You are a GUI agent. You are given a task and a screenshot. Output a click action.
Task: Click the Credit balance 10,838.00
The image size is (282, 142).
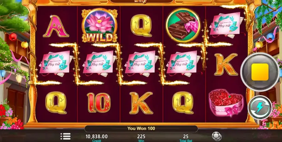(x=97, y=137)
